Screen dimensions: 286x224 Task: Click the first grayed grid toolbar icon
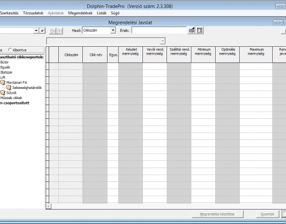[x=53, y=31]
